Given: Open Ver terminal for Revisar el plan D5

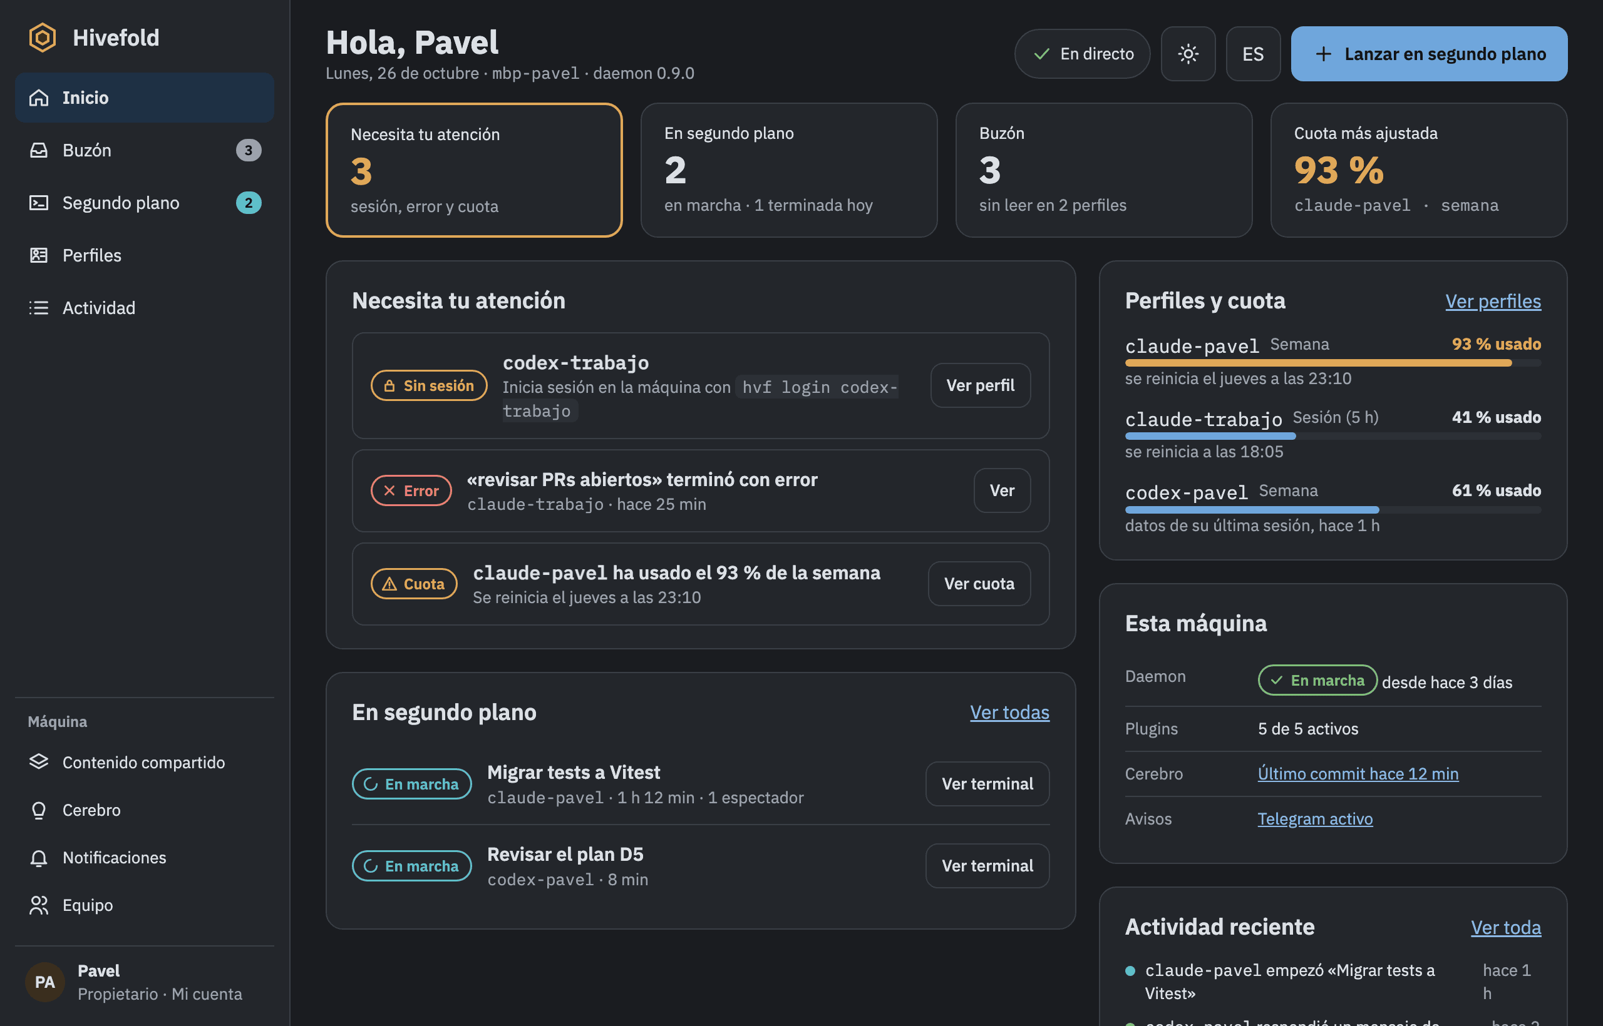Looking at the screenshot, I should (x=987, y=865).
